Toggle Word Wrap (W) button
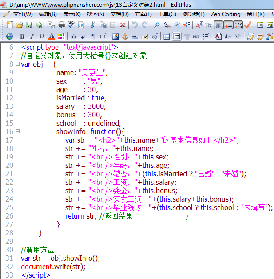This screenshot has width=274, height=279. tap(218, 25)
